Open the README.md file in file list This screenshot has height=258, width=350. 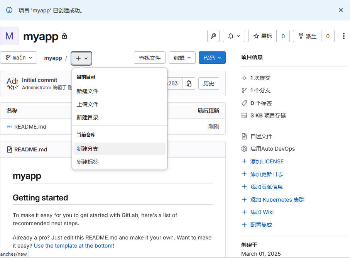30,127
